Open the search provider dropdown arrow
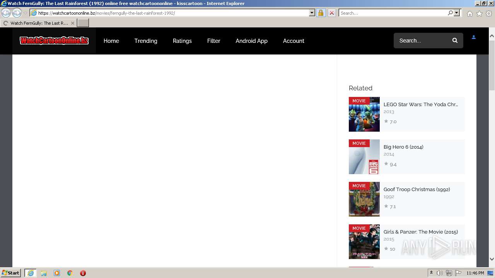This screenshot has height=278, width=495. tap(457, 13)
